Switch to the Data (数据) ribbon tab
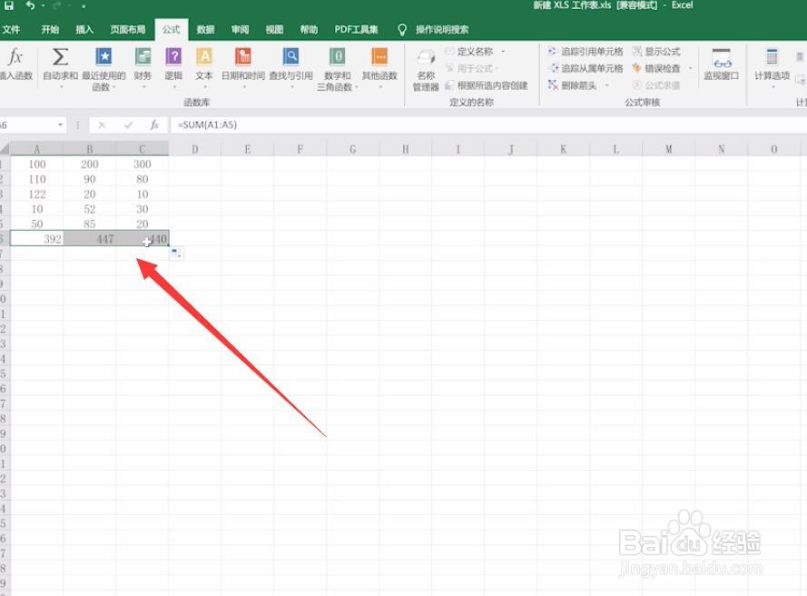 [x=205, y=28]
